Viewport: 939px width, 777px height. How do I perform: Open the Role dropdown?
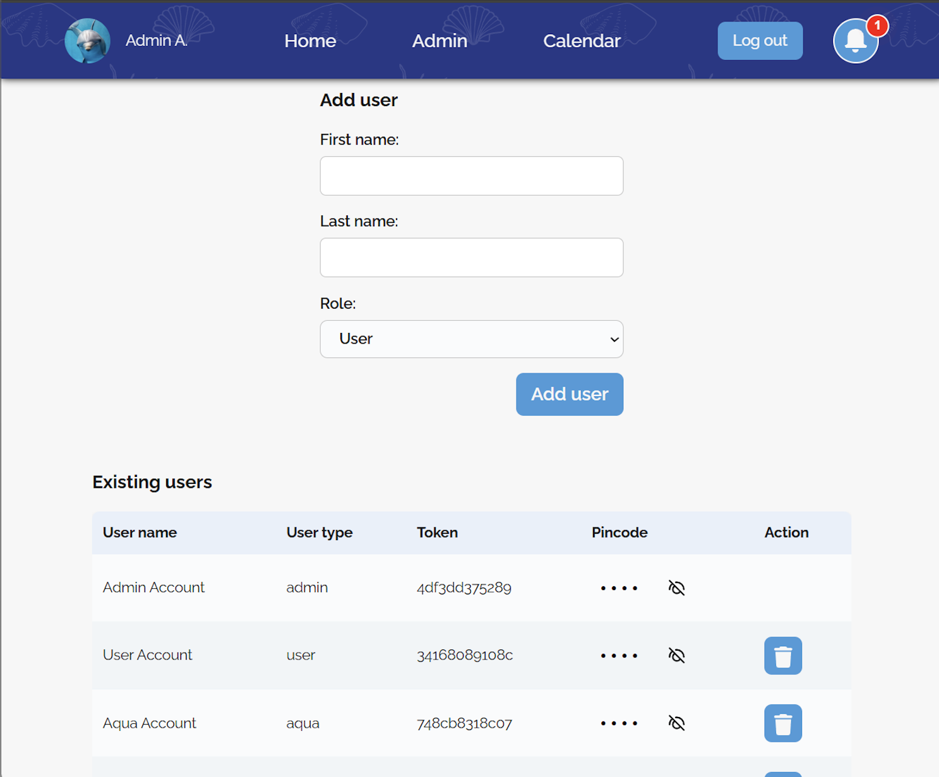tap(471, 339)
